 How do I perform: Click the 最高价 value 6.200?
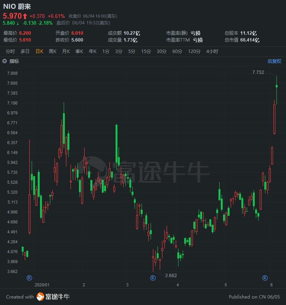point(25,33)
